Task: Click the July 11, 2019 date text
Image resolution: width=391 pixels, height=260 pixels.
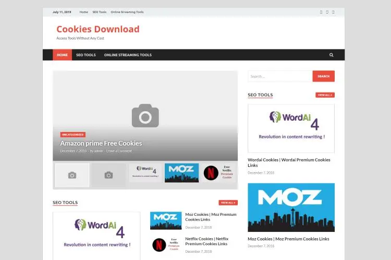Action: point(62,12)
